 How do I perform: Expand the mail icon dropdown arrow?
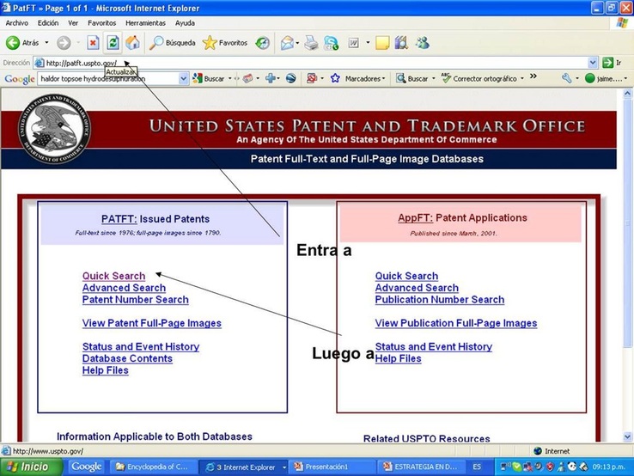coord(297,42)
